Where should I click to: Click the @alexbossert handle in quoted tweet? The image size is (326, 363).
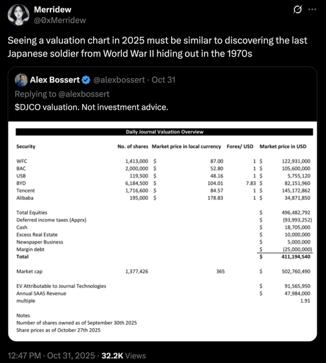[x=119, y=80]
